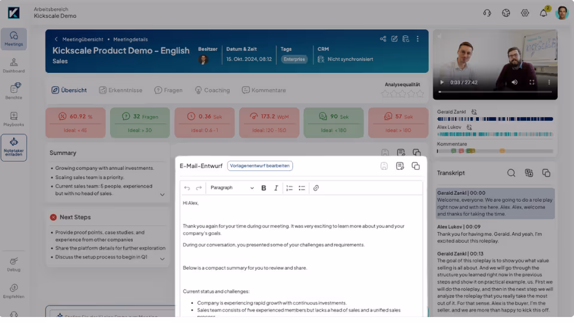
Task: Switch to Übersicht tab
Action: pyautogui.click(x=69, y=90)
